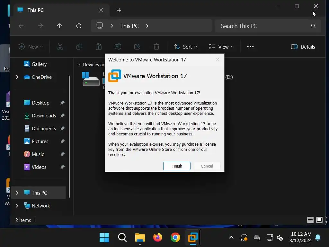329x247 pixels.
Task: Click the Delete trash icon
Action: tap(156, 47)
